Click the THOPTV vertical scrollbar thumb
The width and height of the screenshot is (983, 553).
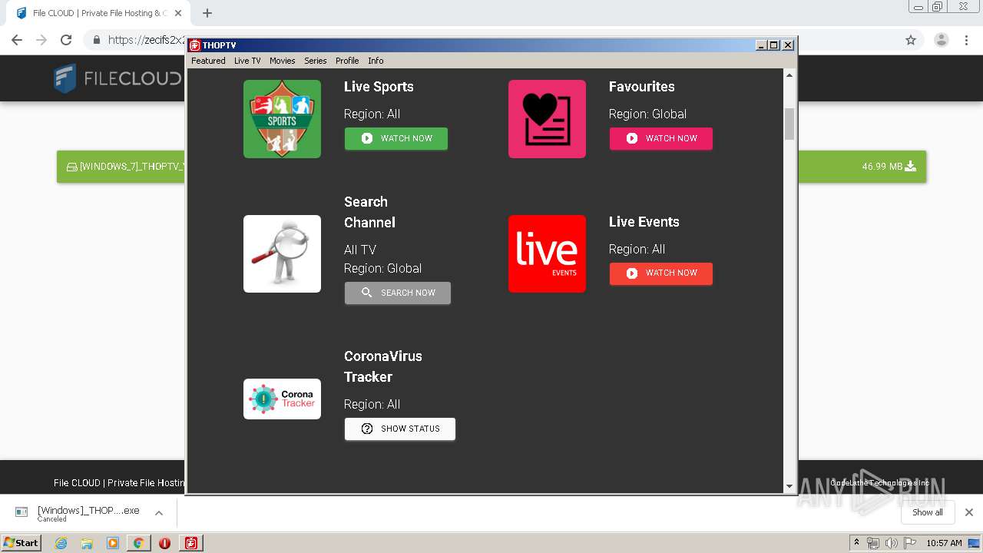click(789, 124)
